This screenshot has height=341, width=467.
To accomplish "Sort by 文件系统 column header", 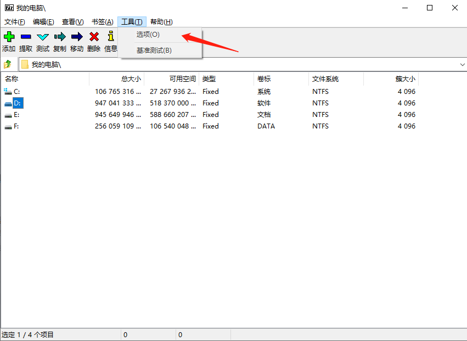I will (x=336, y=79).
